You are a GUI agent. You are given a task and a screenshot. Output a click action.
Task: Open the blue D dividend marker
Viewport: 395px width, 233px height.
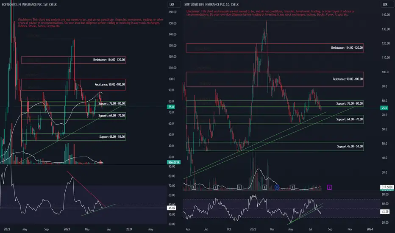pyautogui.click(x=277, y=187)
